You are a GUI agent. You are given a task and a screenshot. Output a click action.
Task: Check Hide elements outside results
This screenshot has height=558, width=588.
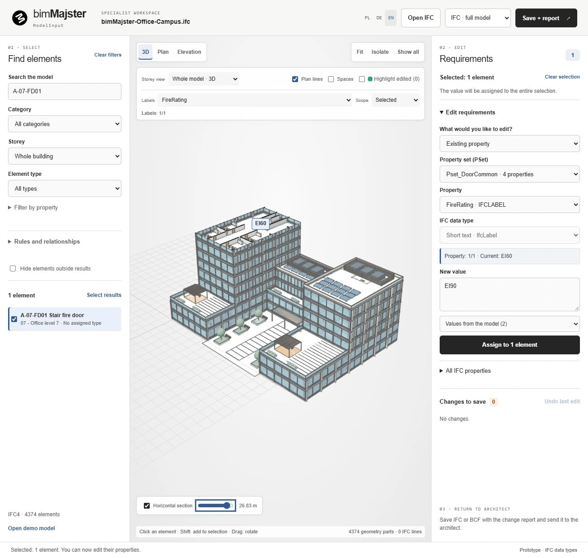[13, 269]
